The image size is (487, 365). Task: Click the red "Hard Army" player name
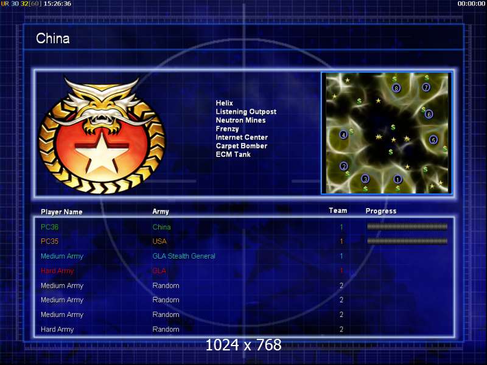(x=57, y=271)
